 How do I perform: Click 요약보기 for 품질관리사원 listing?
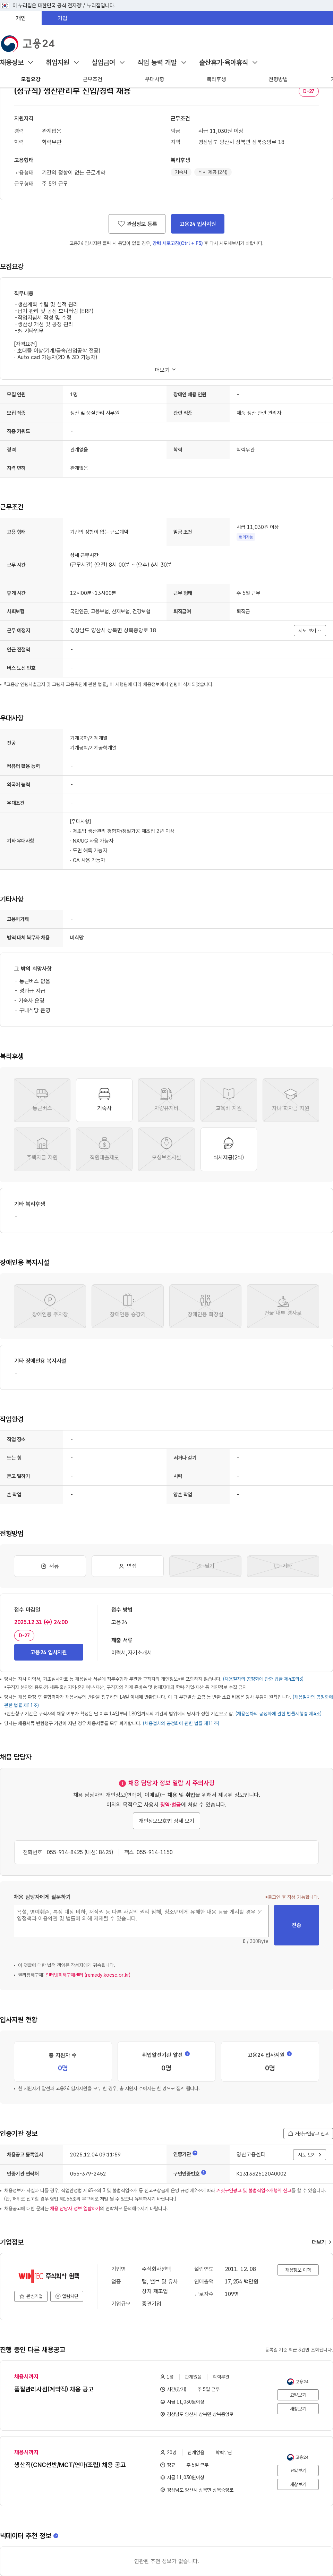coord(298,2395)
